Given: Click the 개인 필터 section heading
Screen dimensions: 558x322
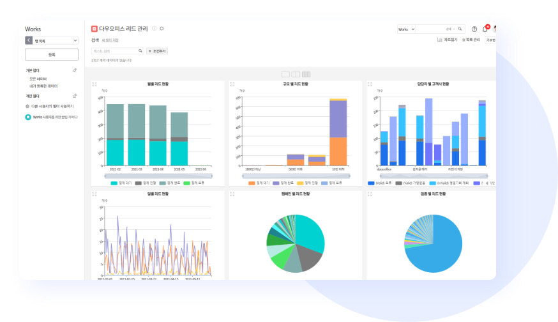Looking at the screenshot, I should tap(33, 96).
